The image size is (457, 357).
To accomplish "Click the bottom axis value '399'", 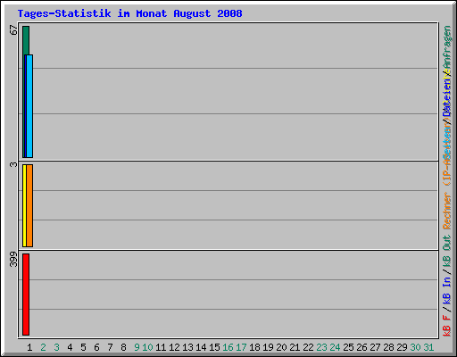I will 13,259.
